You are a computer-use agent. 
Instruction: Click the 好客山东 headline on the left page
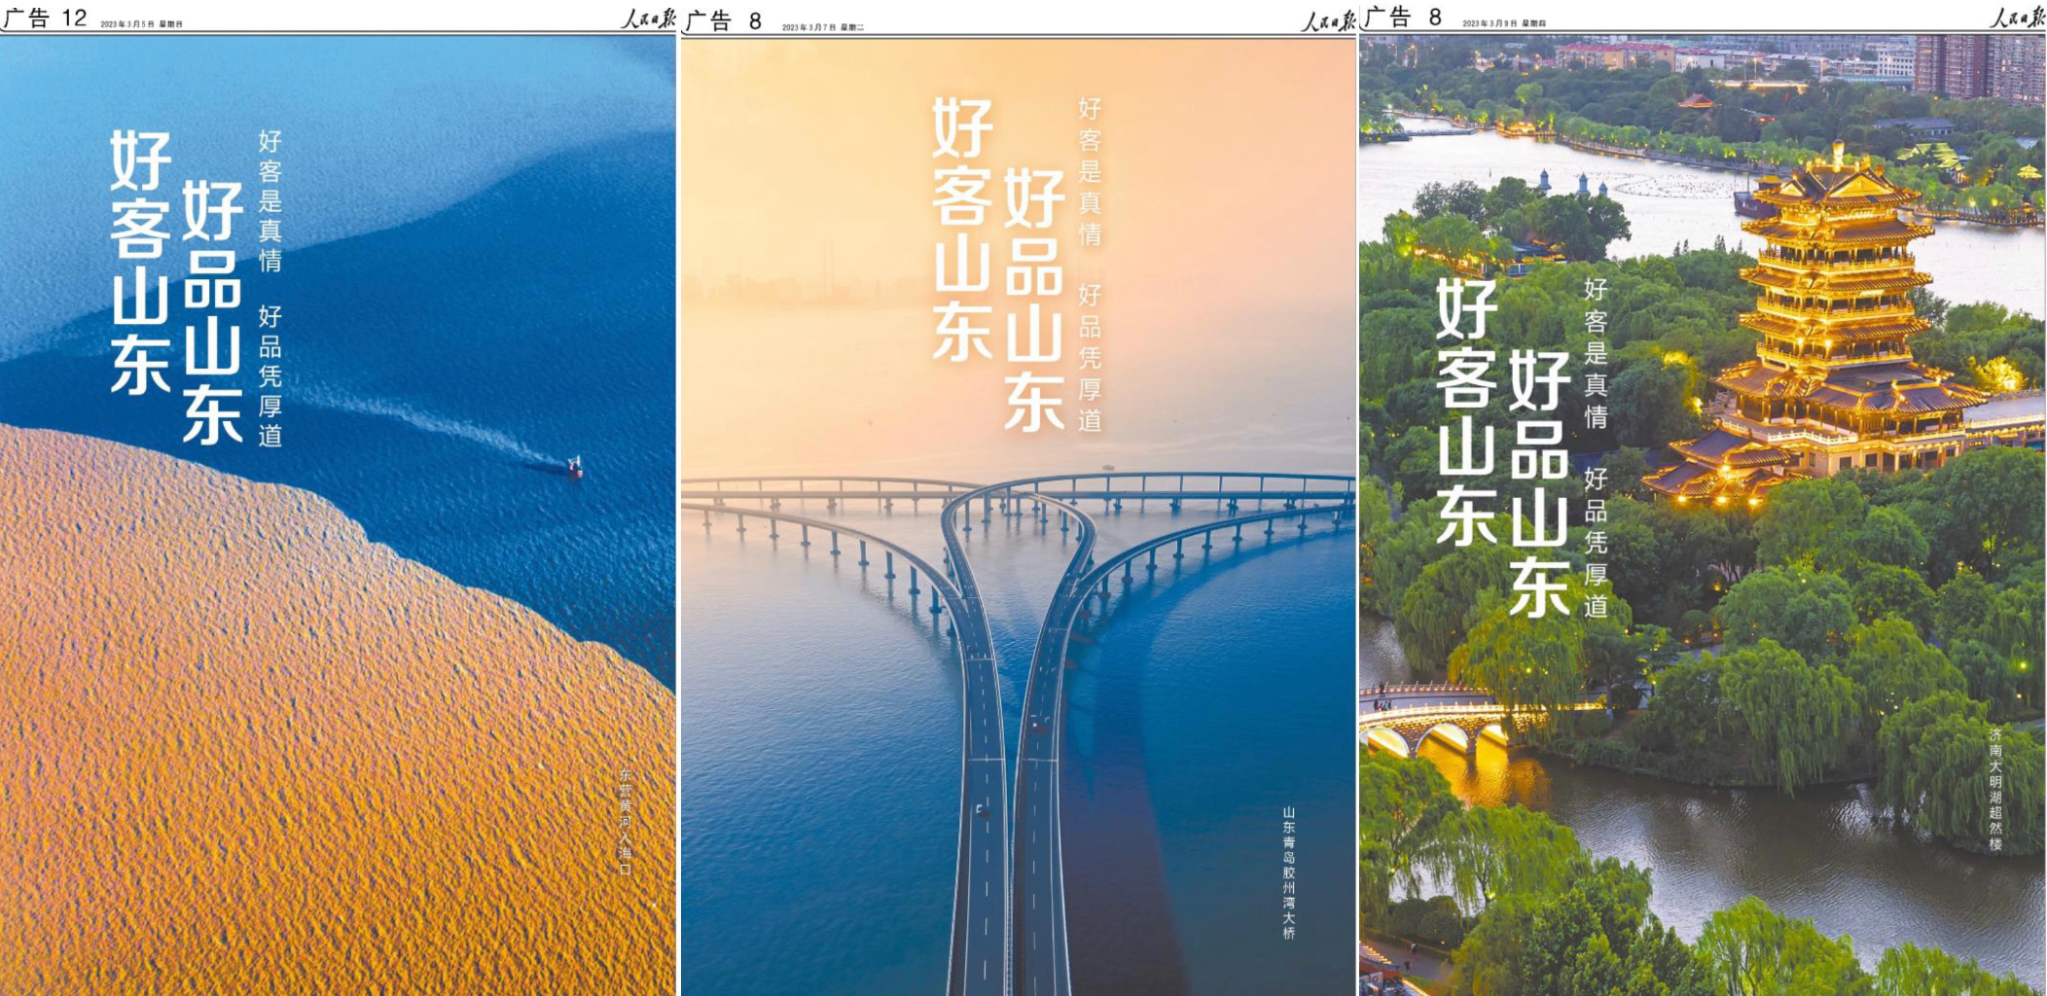(x=140, y=263)
